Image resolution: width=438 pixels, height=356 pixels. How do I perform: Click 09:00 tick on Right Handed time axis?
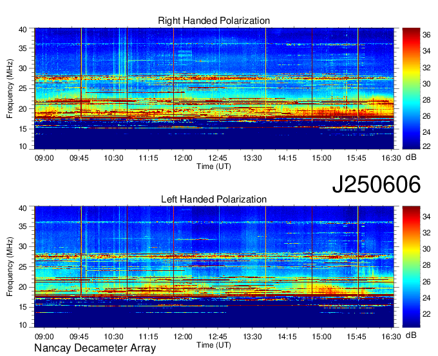(44, 158)
